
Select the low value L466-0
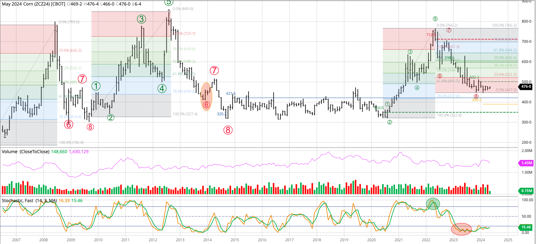(107, 4)
